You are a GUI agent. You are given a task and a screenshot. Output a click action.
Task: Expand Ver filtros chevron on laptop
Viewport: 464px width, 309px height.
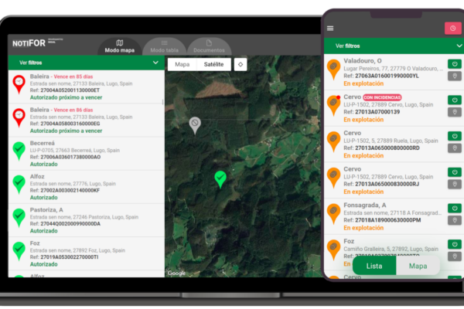tap(155, 63)
